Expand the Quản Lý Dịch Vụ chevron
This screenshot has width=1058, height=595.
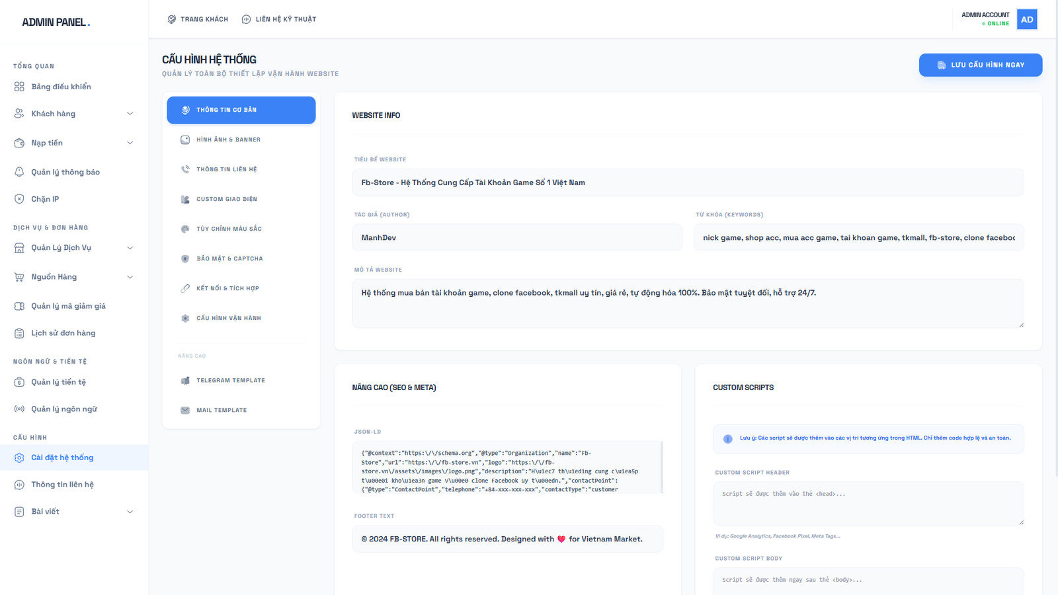[130, 248]
